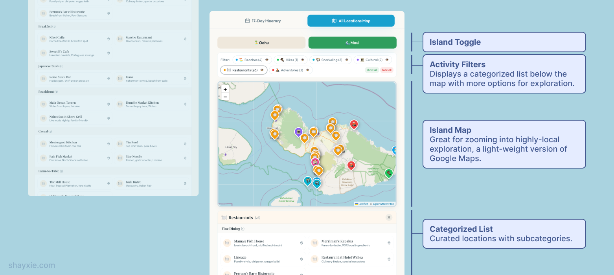Click the green hiking boot map marker
This screenshot has height=275, width=614.
[388, 173]
